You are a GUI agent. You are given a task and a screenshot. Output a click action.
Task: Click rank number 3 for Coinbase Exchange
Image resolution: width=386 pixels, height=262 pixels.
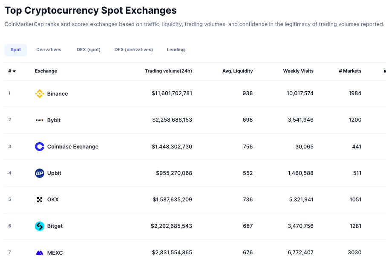point(10,146)
